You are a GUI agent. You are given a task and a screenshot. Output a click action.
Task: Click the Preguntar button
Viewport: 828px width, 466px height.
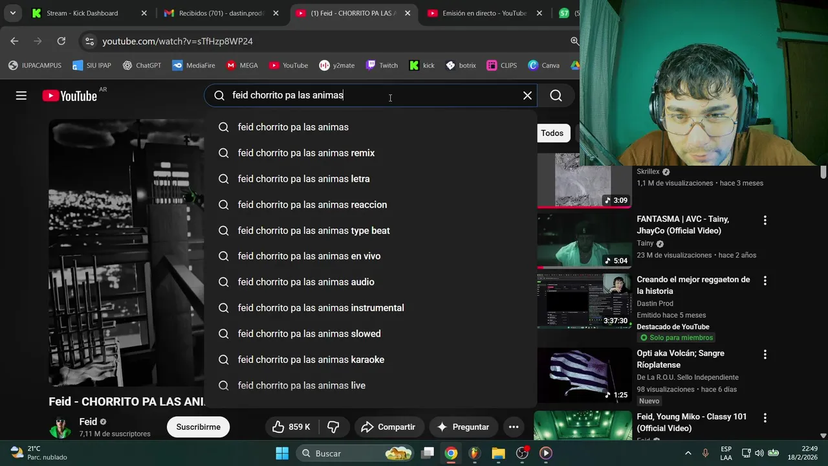(463, 427)
